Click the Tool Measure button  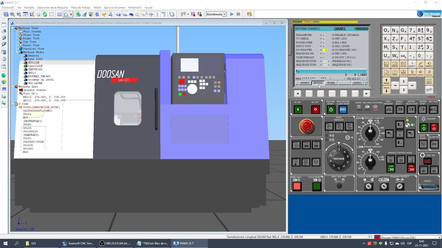pyautogui.click(x=389, y=110)
